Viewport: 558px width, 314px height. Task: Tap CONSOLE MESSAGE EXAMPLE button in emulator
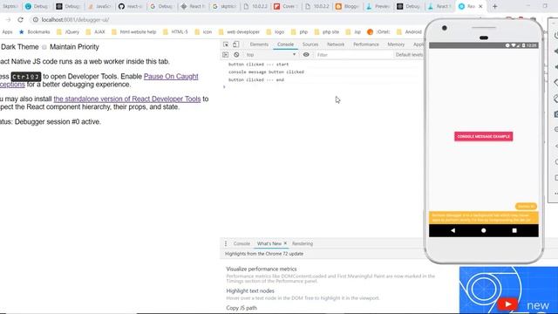[483, 136]
